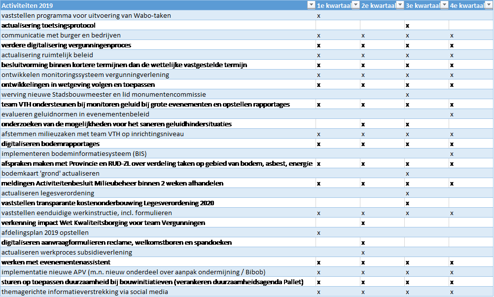This screenshot has width=494, height=297.
Task: Select the 'Activiteiten 2019' header cell text
Action: 28,5
